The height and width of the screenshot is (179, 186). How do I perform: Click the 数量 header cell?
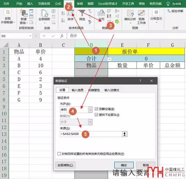coord(122,65)
